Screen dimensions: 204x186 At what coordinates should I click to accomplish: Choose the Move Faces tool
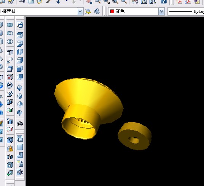tap(10, 60)
